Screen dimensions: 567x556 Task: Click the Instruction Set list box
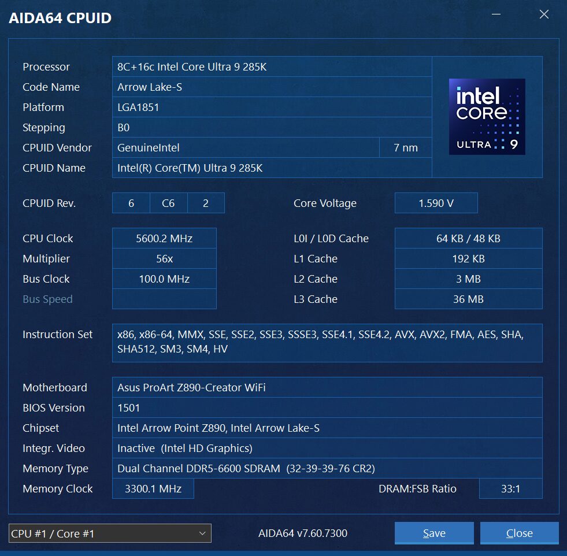327,343
